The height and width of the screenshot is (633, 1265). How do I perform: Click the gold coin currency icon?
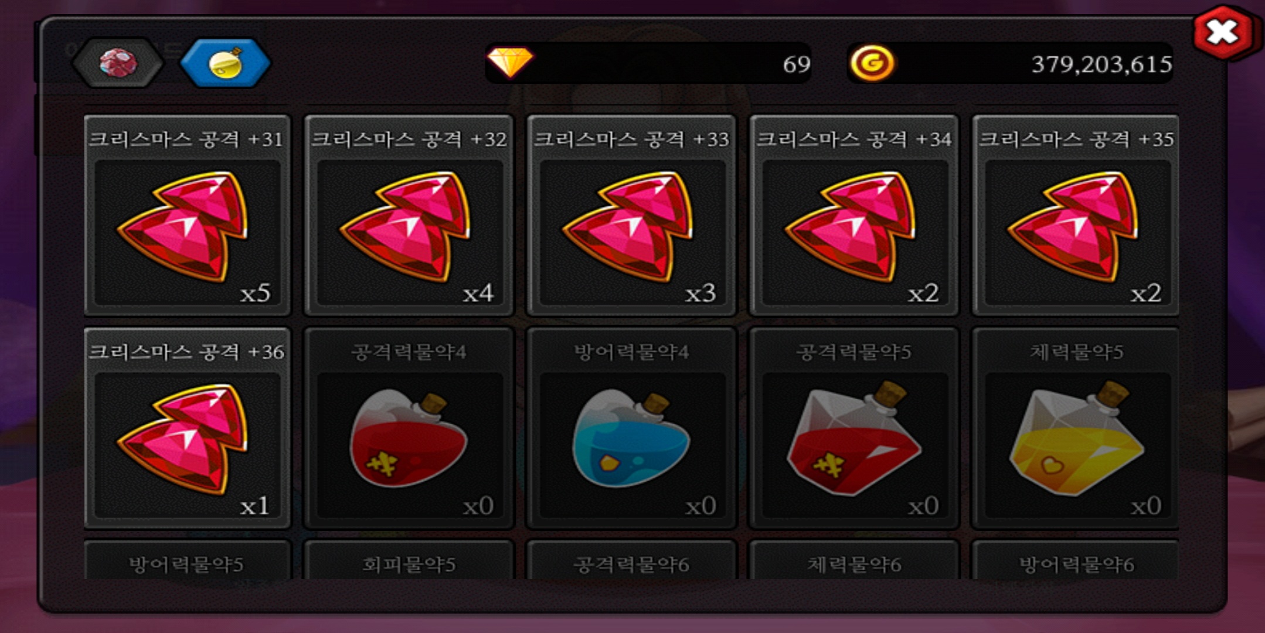click(872, 63)
